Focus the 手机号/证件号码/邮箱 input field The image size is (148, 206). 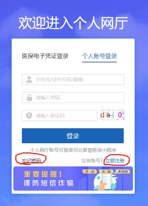73,79
